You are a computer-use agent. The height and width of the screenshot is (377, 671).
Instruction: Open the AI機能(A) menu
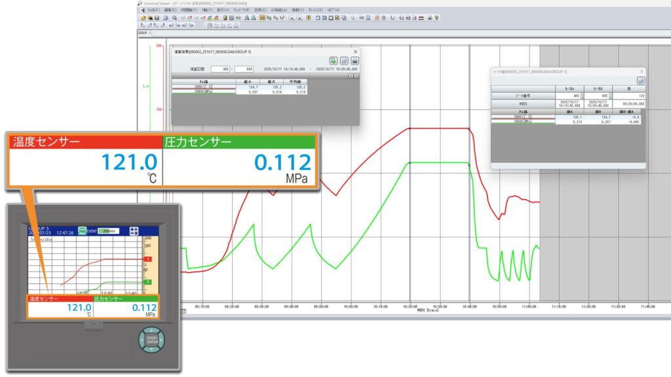coord(279,10)
